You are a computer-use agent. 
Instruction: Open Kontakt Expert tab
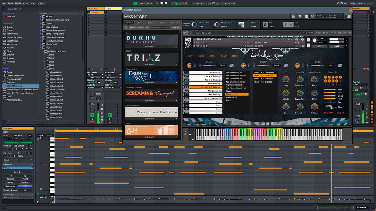click(163, 23)
